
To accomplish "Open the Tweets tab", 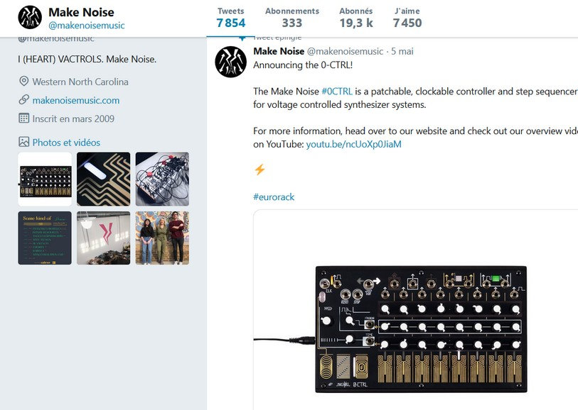I will 230,17.
